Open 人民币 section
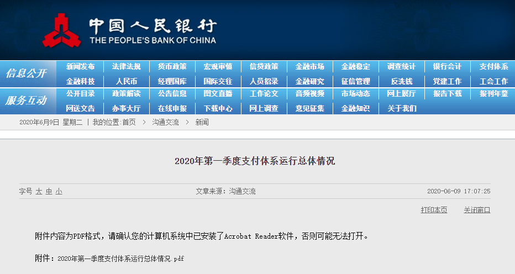The width and height of the screenshot is (515, 274). click(126, 81)
